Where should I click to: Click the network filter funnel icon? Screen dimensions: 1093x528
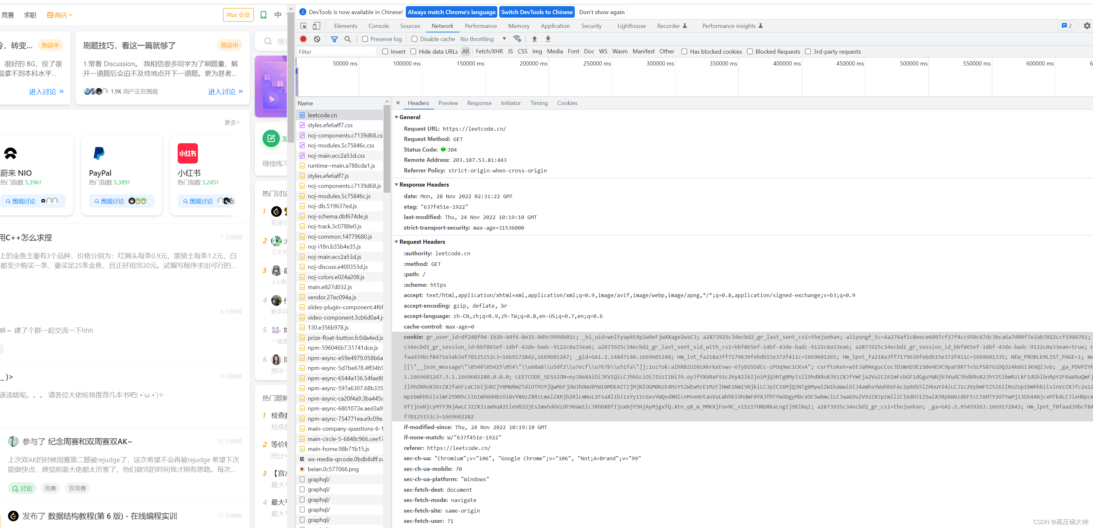[334, 39]
